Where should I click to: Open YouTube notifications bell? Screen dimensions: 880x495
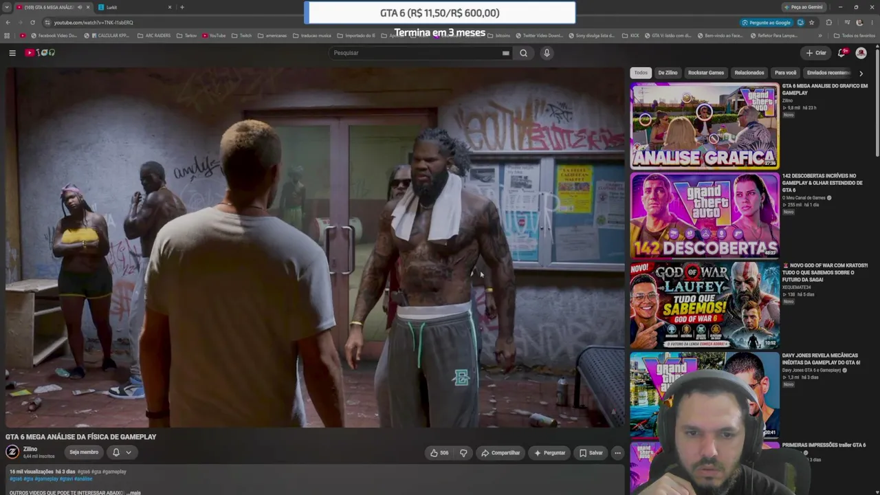[x=841, y=53]
